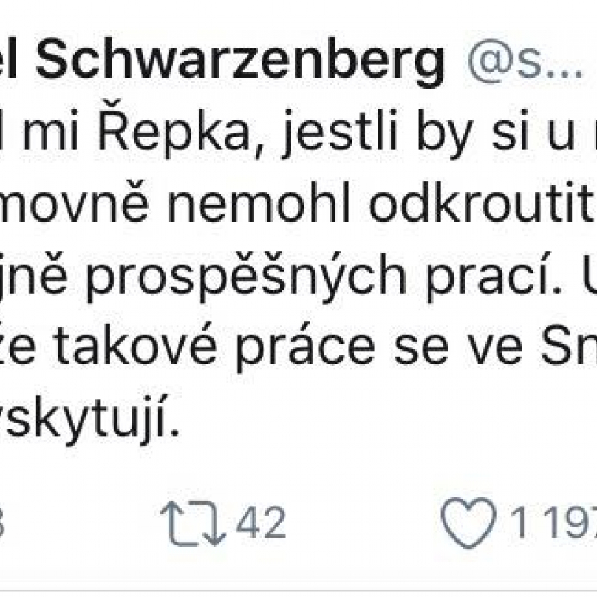This screenshot has height=597, width=597.
Task: Click the word práce in the tweet
Action: tap(306, 349)
